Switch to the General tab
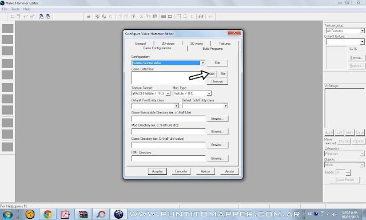The height and width of the screenshot is (220, 366). click(x=140, y=44)
